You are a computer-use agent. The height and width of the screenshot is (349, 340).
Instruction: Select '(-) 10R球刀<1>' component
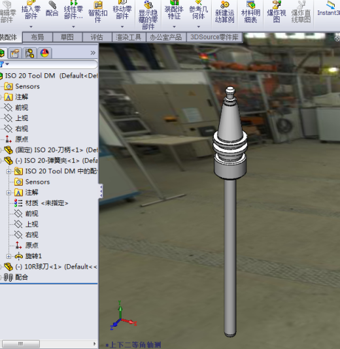(x=51, y=267)
